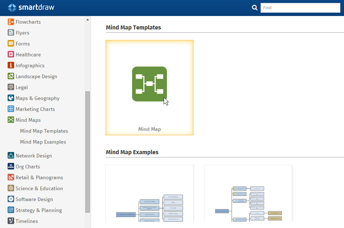The image size is (344, 228).
Task: Select Mind Map Examples subcategory
Action: coord(43,142)
